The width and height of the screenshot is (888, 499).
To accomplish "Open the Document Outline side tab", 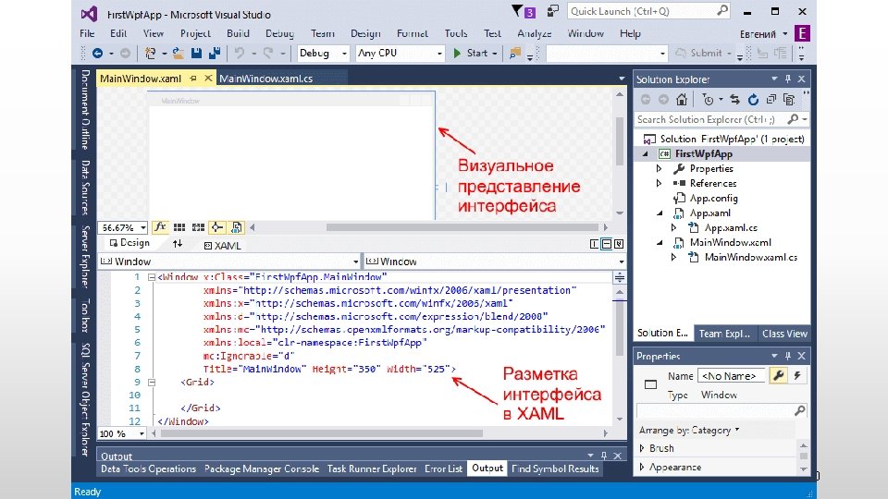I will coord(85,110).
